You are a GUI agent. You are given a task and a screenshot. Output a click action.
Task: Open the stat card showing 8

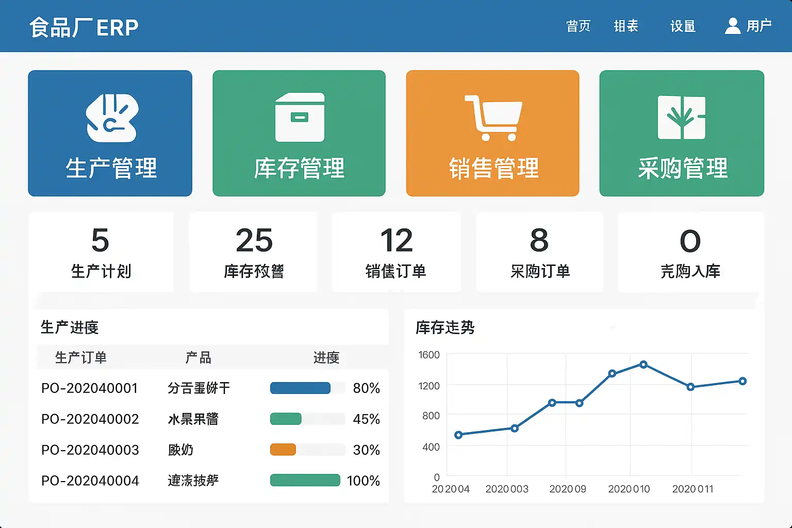click(x=539, y=252)
